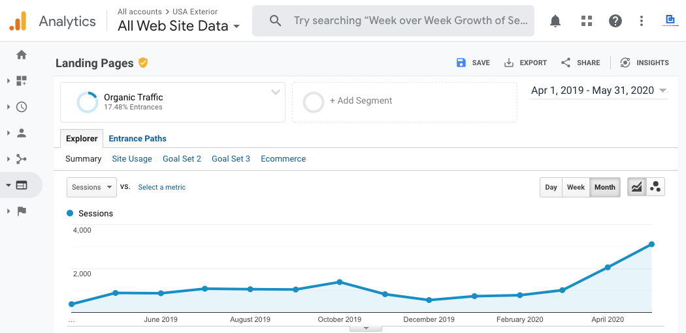Open Realtime clock icon in sidebar
The height and width of the screenshot is (333, 686).
(x=22, y=107)
